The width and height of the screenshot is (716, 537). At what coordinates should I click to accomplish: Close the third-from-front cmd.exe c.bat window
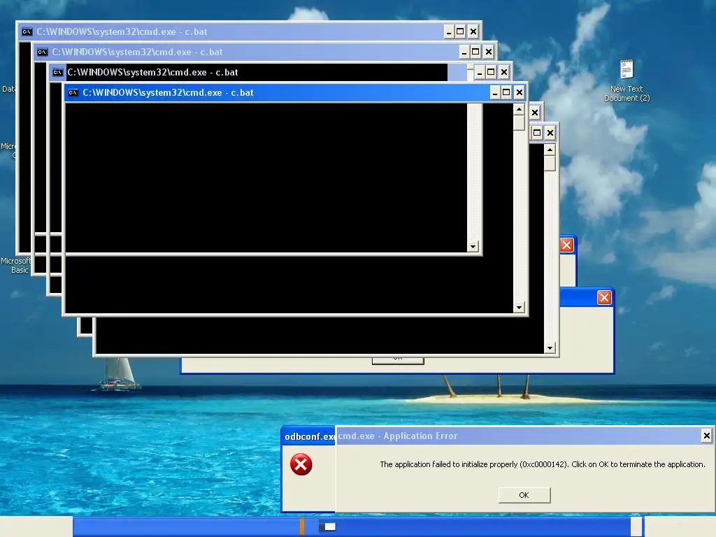click(488, 52)
